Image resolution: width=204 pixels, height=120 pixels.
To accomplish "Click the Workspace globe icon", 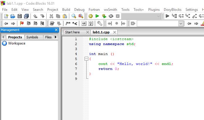I will (x=4, y=43).
